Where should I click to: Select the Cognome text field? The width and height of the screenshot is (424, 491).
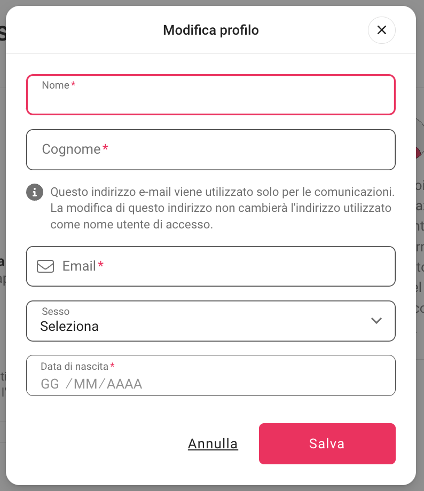pos(211,149)
